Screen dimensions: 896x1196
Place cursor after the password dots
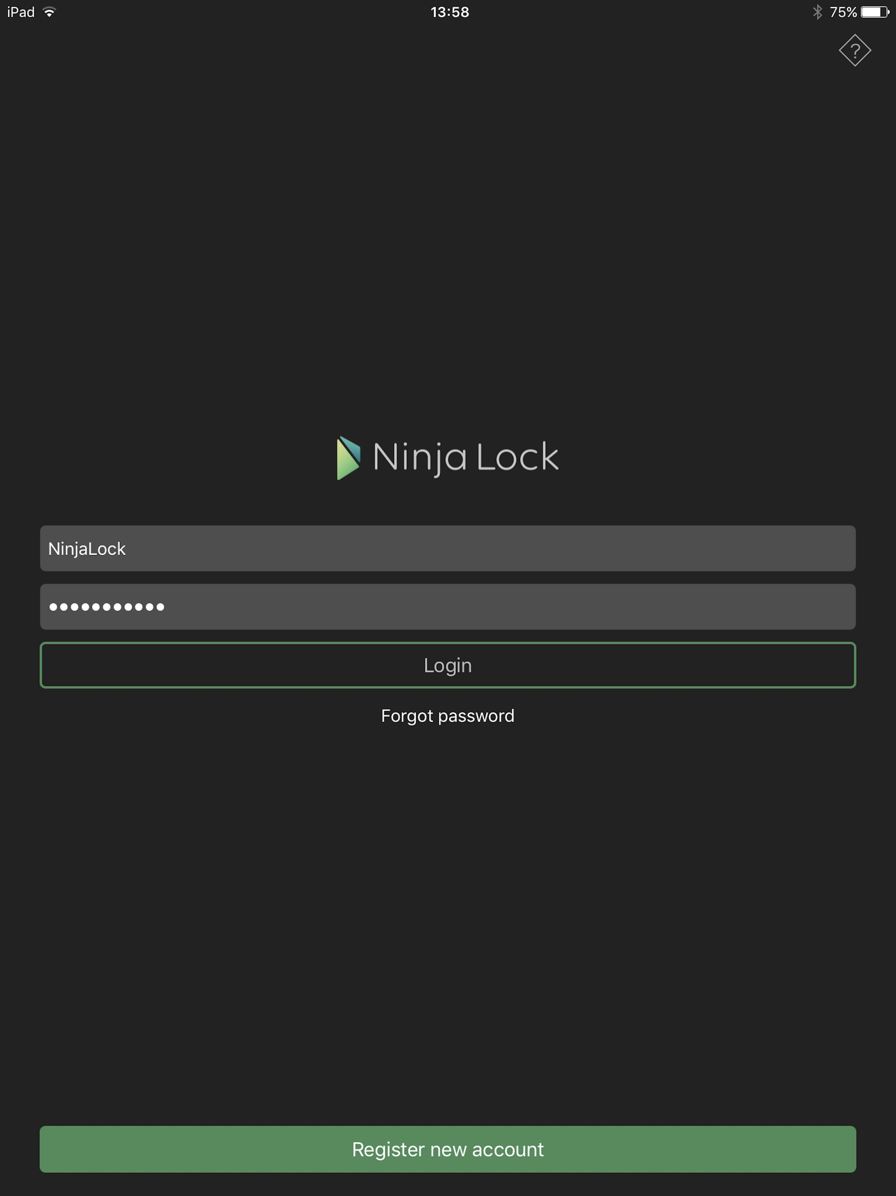166,607
